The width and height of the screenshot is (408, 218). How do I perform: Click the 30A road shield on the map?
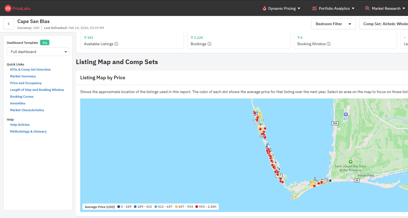(335, 123)
